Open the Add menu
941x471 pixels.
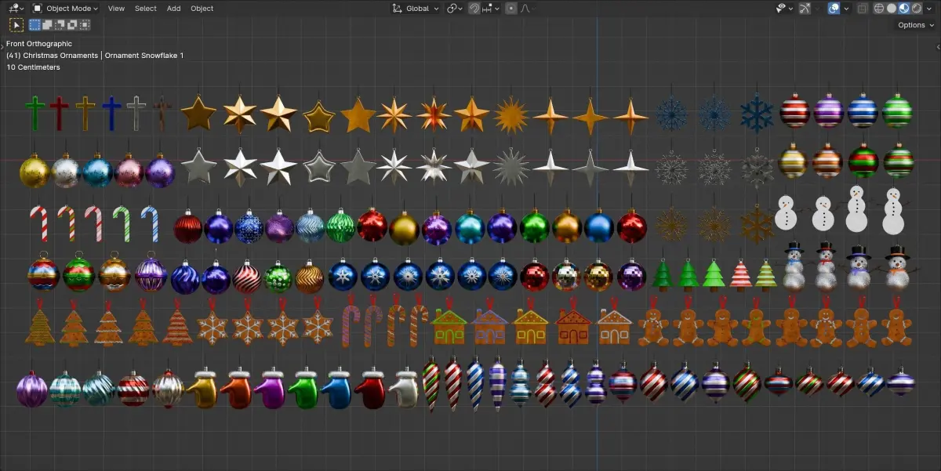point(173,9)
